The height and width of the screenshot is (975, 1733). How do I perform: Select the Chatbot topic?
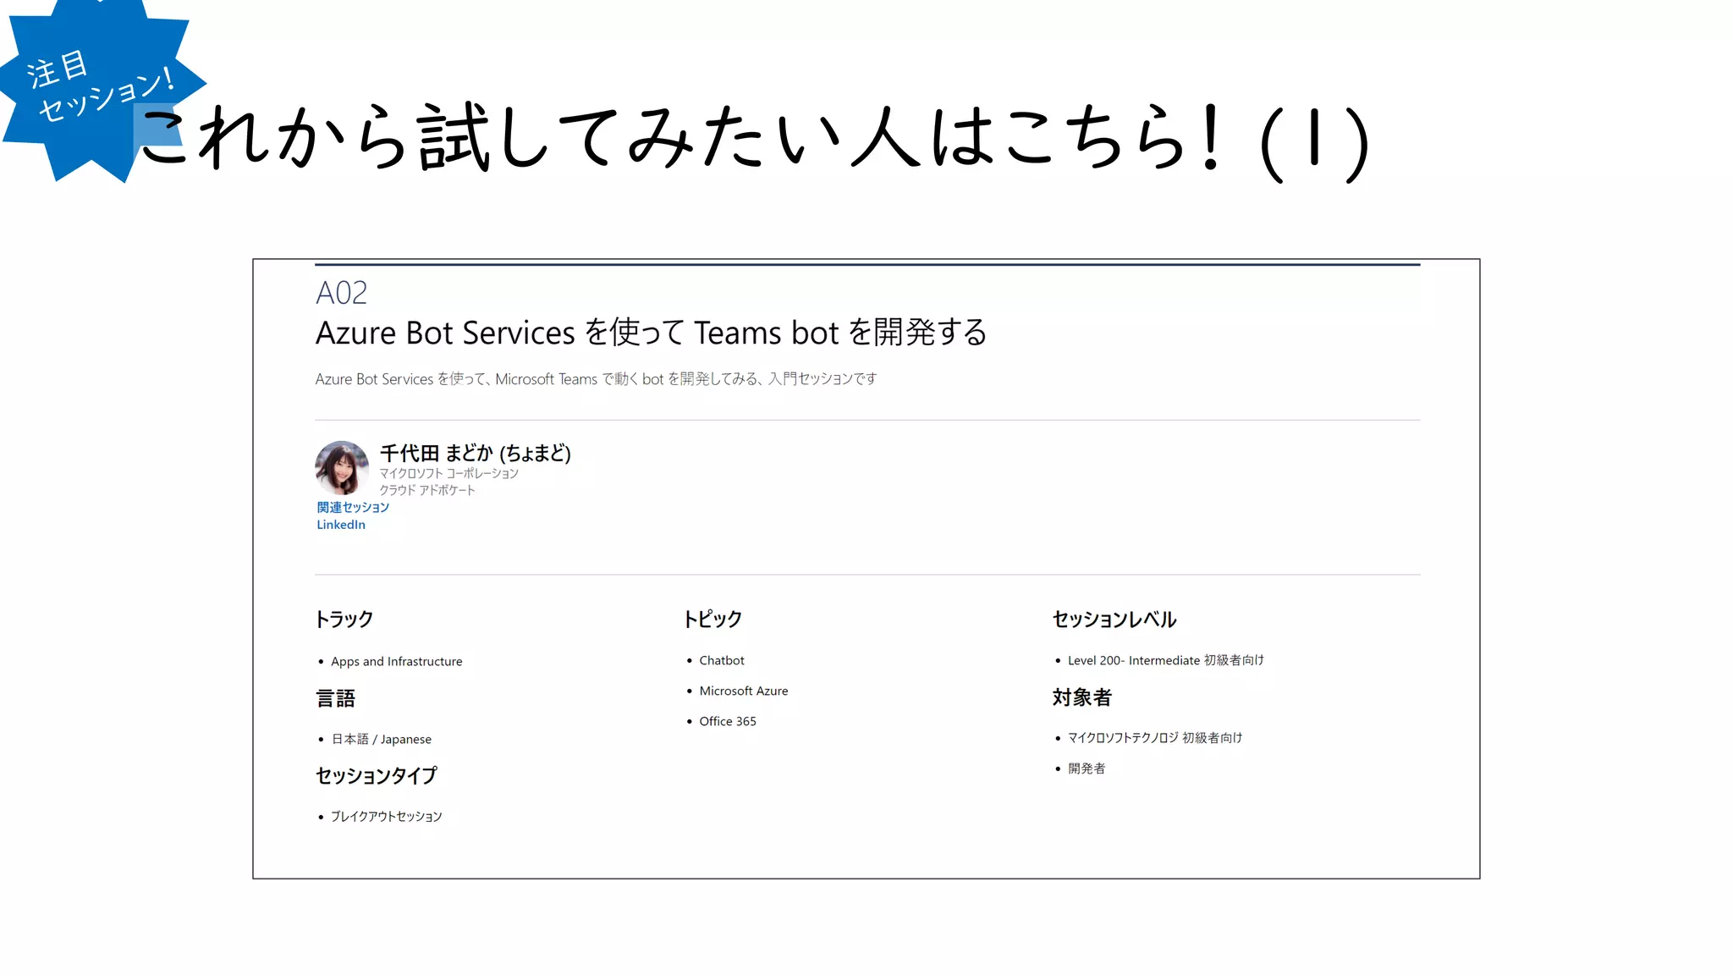(x=722, y=660)
